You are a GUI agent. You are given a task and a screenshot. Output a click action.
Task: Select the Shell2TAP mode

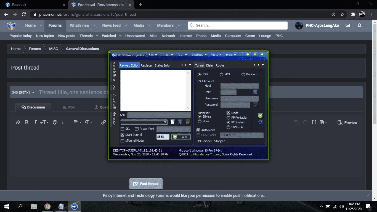click(x=228, y=127)
